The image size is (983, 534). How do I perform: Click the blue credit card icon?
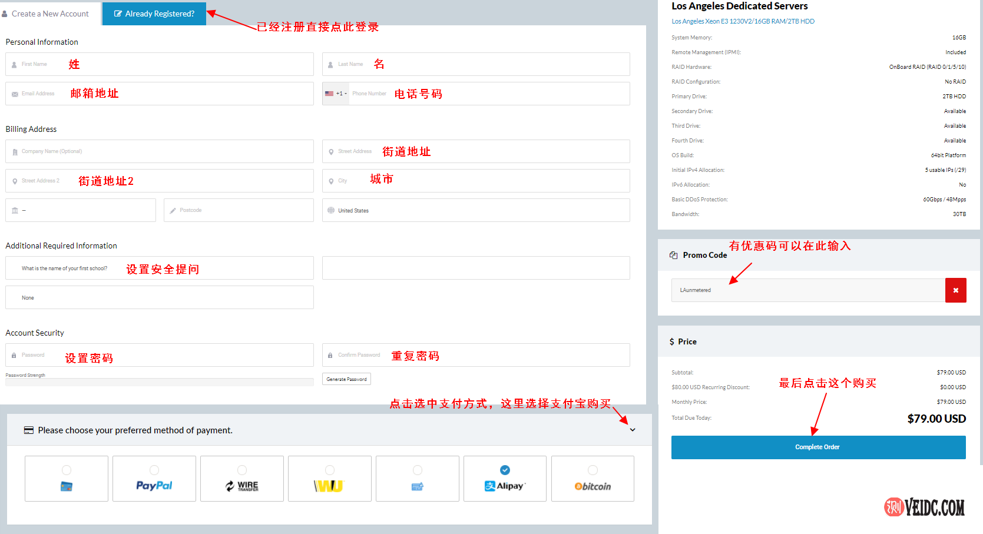67,486
